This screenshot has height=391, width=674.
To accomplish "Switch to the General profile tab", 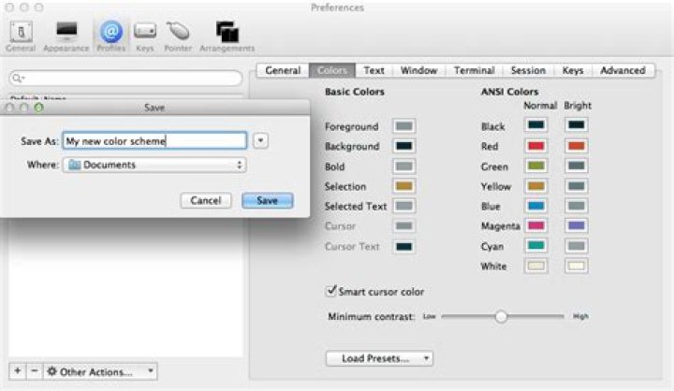I will point(283,70).
